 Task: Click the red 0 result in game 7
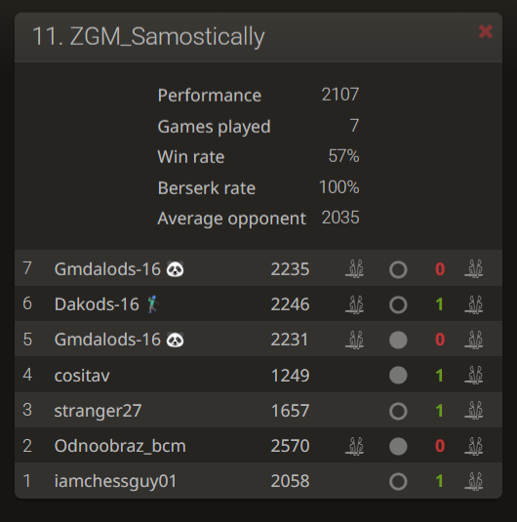pyautogui.click(x=440, y=269)
